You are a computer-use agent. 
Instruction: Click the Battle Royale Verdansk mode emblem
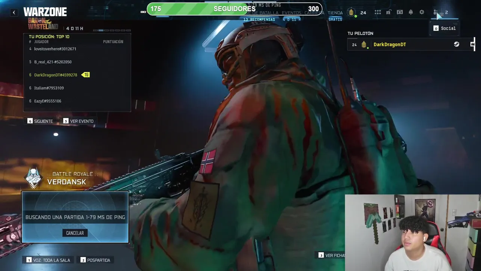click(x=33, y=178)
